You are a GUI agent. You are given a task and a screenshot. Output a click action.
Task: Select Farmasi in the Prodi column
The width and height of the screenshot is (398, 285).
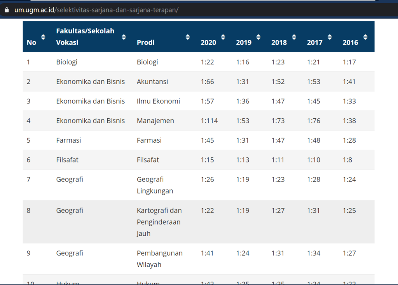149,140
